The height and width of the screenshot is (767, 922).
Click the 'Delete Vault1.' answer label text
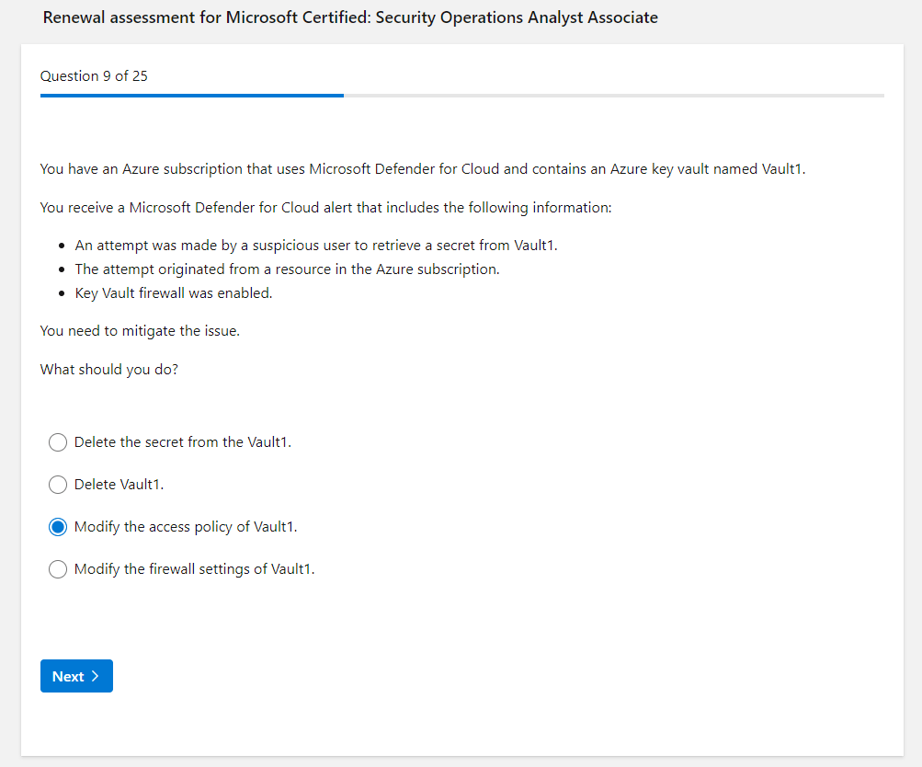pos(119,485)
